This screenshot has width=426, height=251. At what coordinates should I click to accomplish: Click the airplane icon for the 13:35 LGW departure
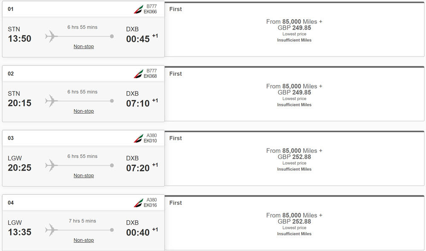(x=52, y=230)
